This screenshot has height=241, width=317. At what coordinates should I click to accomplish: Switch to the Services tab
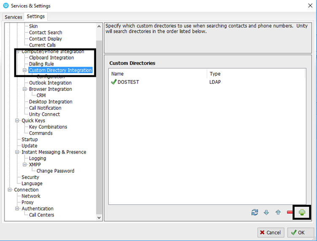tap(13, 17)
